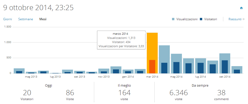Click the bar above lug 2014 label
248x104 pixels.
coord(200,66)
